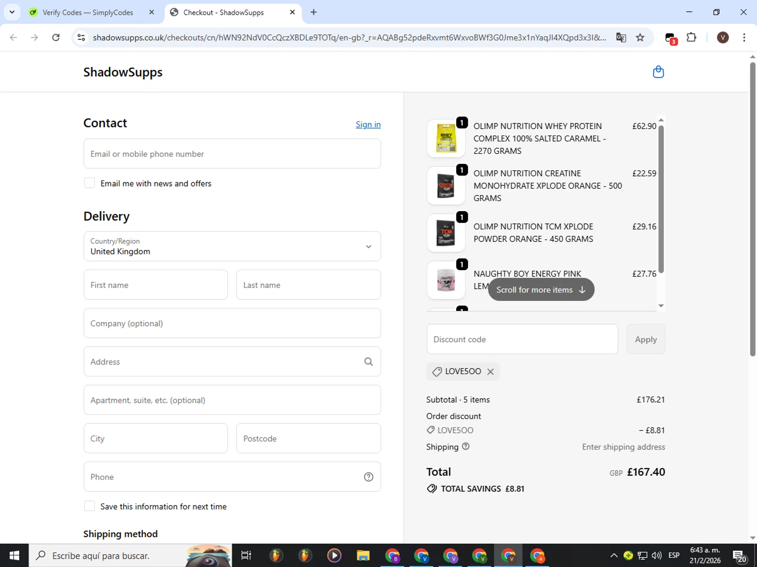This screenshot has width=757, height=567.
Task: Click the site information icon in address bar
Action: click(81, 37)
